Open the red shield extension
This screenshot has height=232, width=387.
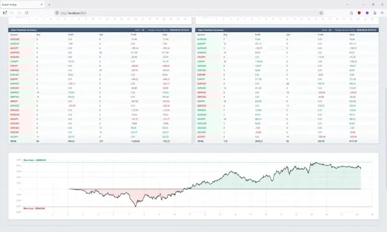[x=359, y=13]
